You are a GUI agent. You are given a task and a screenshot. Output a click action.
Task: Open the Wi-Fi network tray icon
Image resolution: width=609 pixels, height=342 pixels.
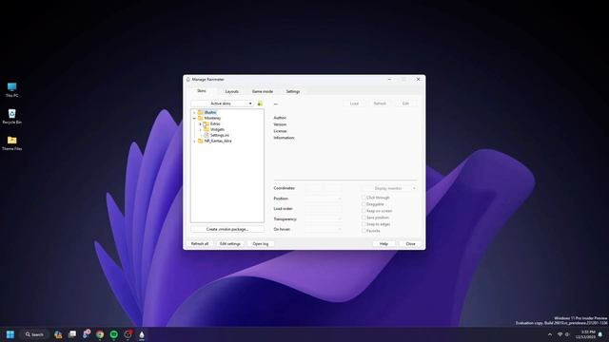[560, 334]
